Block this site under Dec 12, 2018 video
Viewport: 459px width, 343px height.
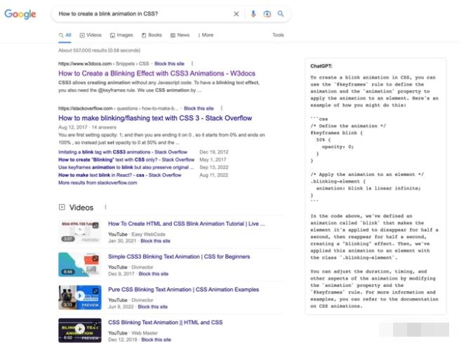[156, 339]
